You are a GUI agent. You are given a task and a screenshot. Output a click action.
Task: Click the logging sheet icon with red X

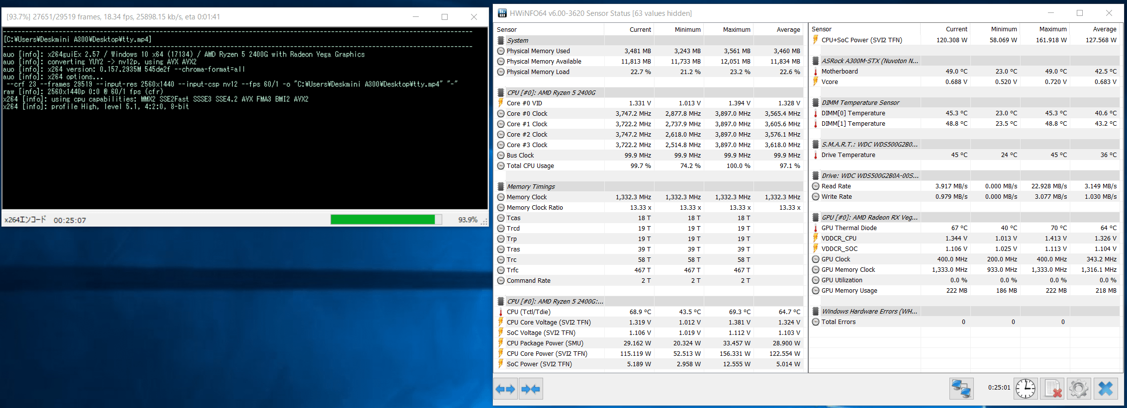pos(1052,388)
